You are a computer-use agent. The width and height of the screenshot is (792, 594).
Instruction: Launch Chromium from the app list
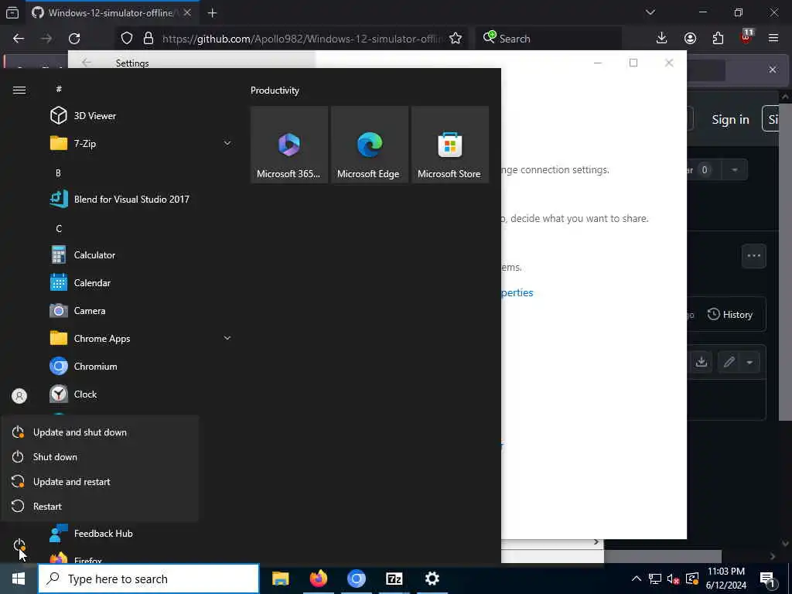[84, 366]
